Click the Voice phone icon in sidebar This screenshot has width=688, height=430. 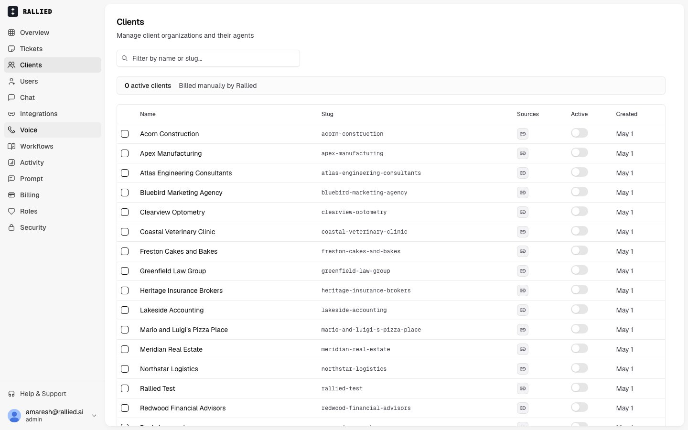11,130
